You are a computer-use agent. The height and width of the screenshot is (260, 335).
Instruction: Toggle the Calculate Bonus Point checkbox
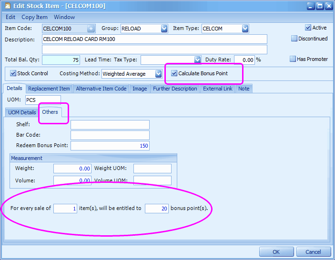point(174,73)
